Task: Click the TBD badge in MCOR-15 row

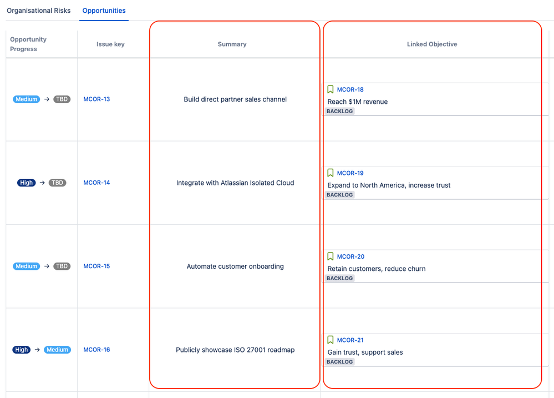Action: [62, 266]
